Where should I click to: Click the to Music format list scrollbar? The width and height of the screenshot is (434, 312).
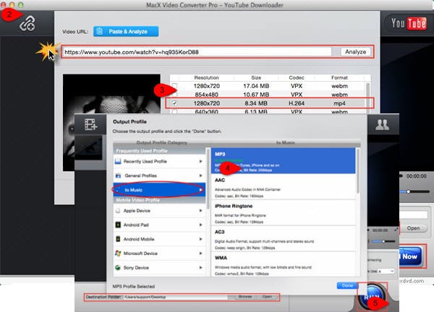coord(358,171)
